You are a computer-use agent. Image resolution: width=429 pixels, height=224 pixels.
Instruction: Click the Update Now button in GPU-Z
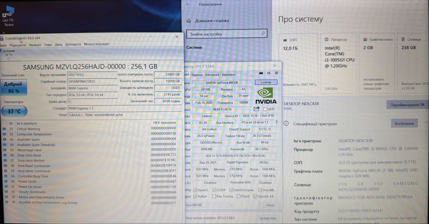pyautogui.click(x=268, y=218)
